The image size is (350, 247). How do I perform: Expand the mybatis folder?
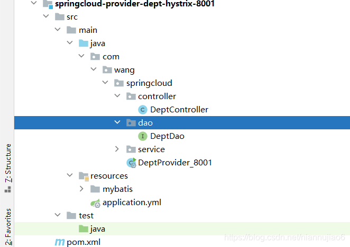click(x=81, y=189)
